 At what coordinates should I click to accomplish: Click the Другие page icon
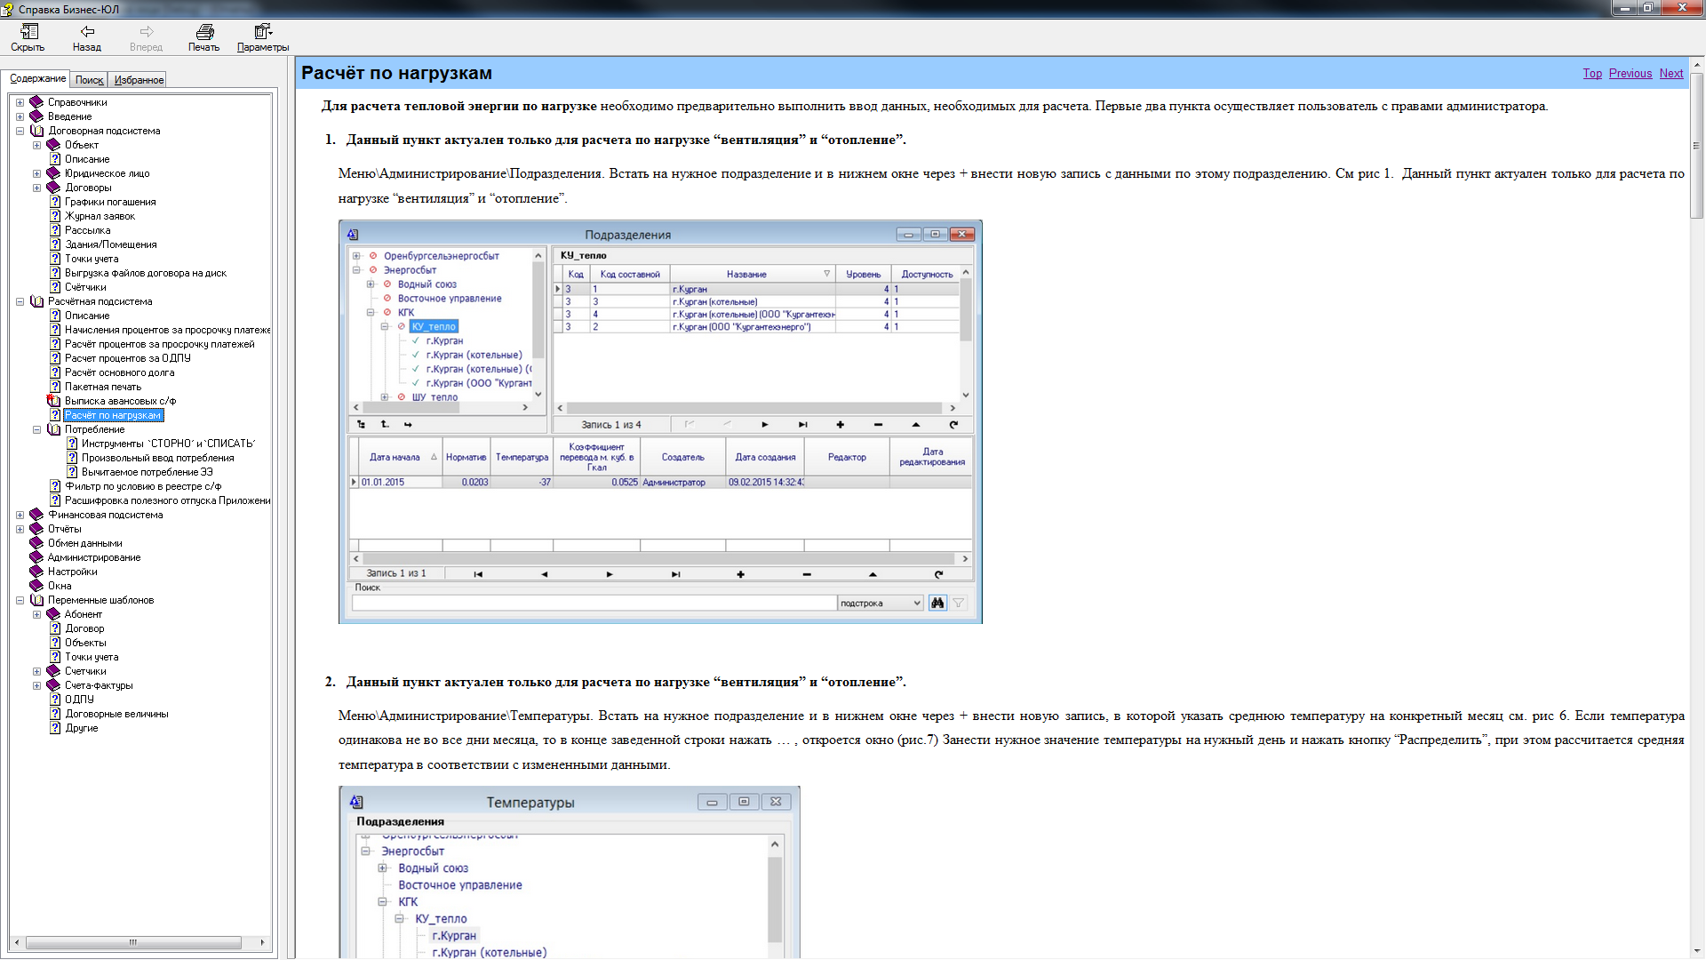point(55,728)
